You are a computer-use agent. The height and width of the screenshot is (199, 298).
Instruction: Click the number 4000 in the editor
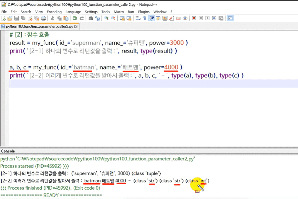click(171, 67)
